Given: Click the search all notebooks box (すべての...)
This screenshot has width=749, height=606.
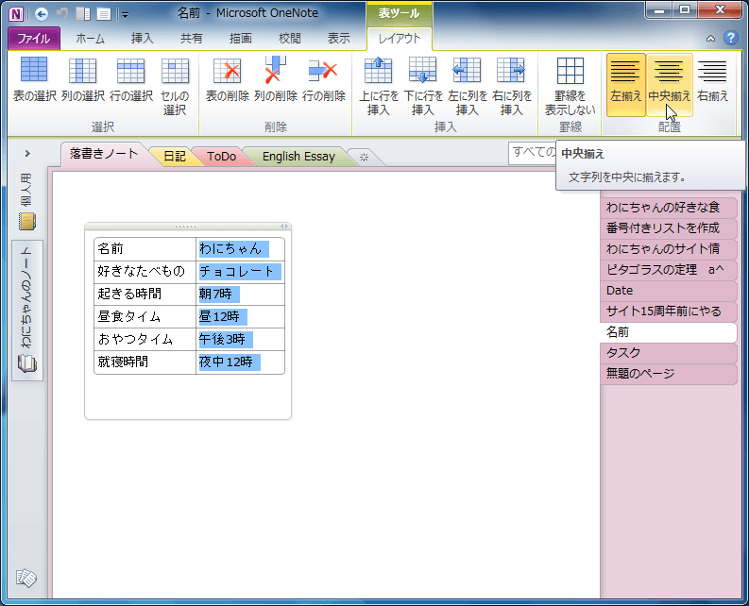Looking at the screenshot, I should click(x=532, y=153).
